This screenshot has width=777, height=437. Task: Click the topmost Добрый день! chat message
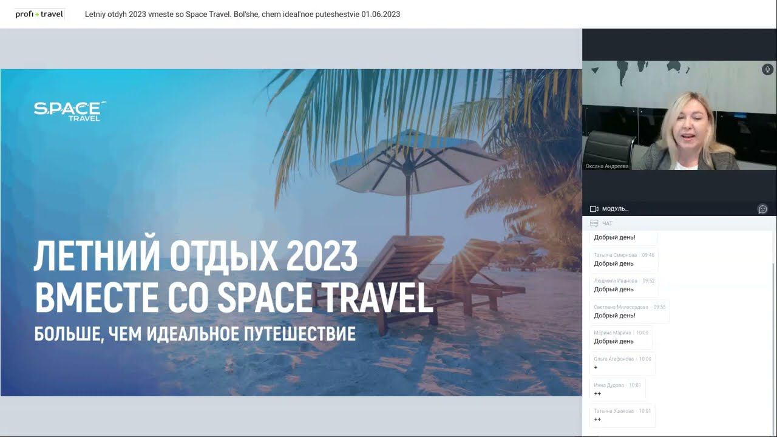tap(623, 237)
